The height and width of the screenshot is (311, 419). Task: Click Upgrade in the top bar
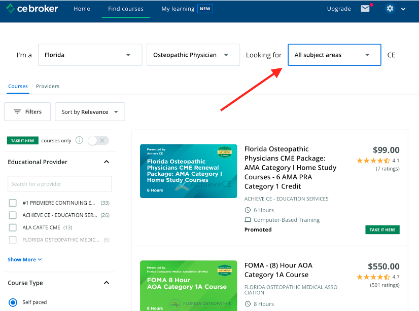click(339, 9)
